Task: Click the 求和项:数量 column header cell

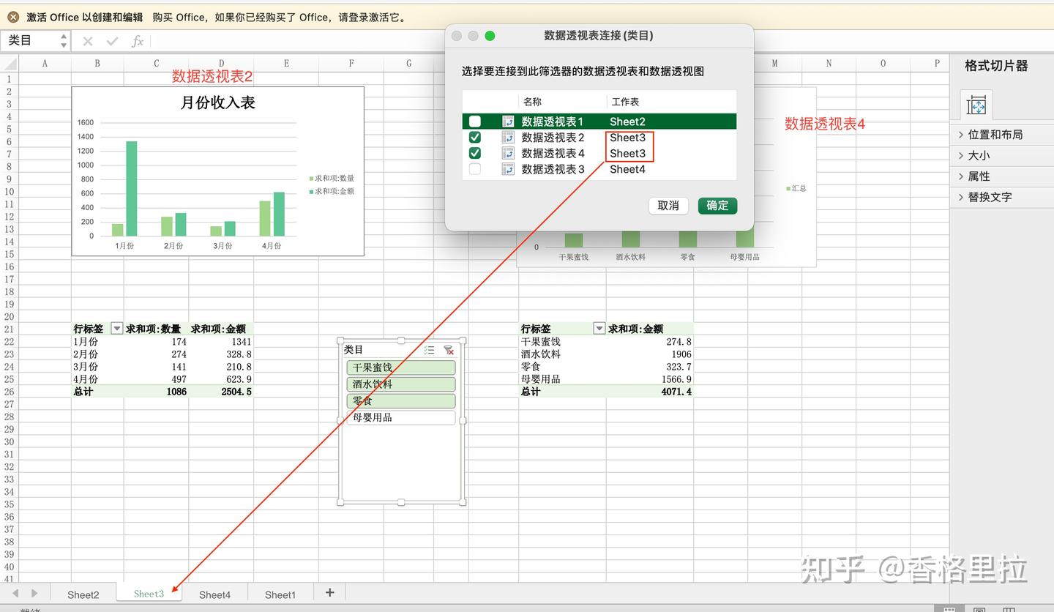Action: pyautogui.click(x=156, y=329)
